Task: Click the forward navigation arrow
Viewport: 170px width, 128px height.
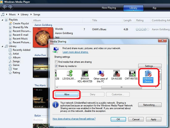Action: click(x=11, y=7)
